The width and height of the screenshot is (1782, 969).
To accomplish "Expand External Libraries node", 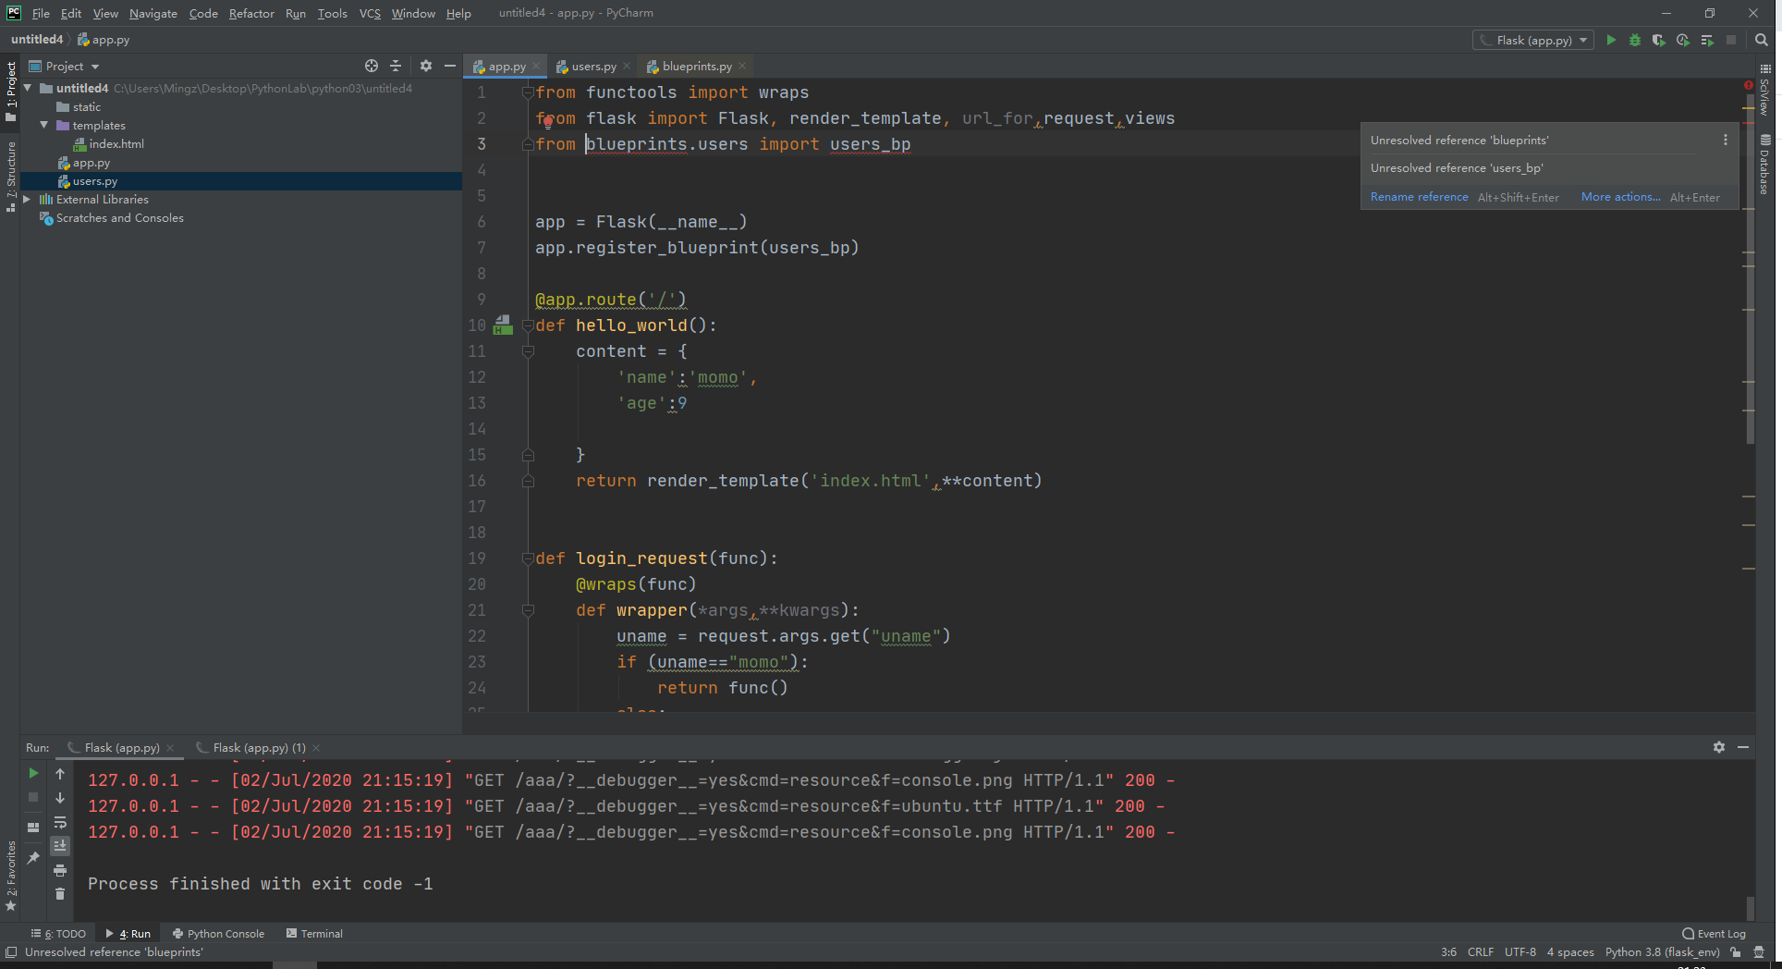I will click(27, 199).
